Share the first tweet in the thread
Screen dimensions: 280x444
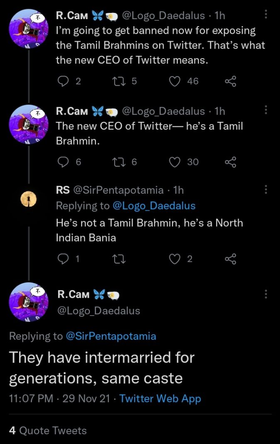231,81
